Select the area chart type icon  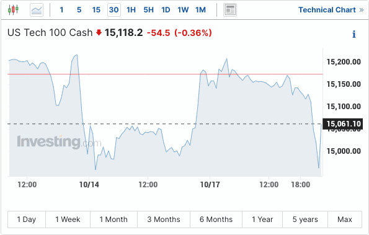tap(37, 10)
